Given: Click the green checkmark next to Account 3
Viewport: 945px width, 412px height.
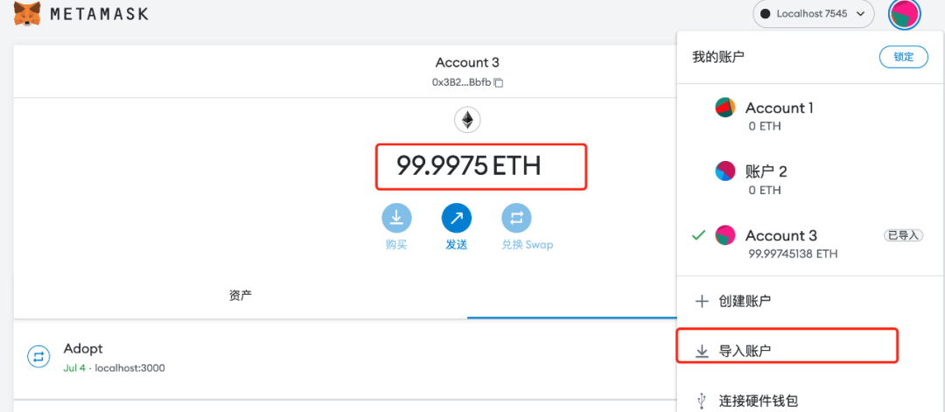Looking at the screenshot, I should pyautogui.click(x=698, y=235).
